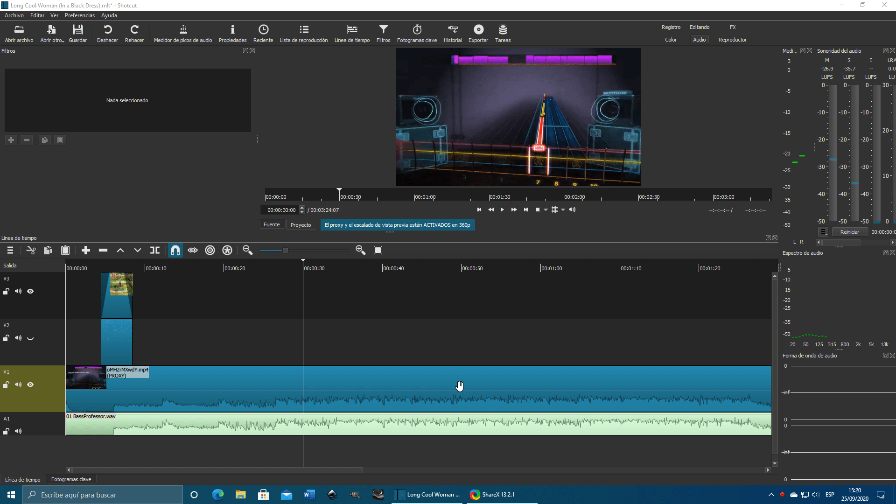Select the Registro layout

pos(671,27)
